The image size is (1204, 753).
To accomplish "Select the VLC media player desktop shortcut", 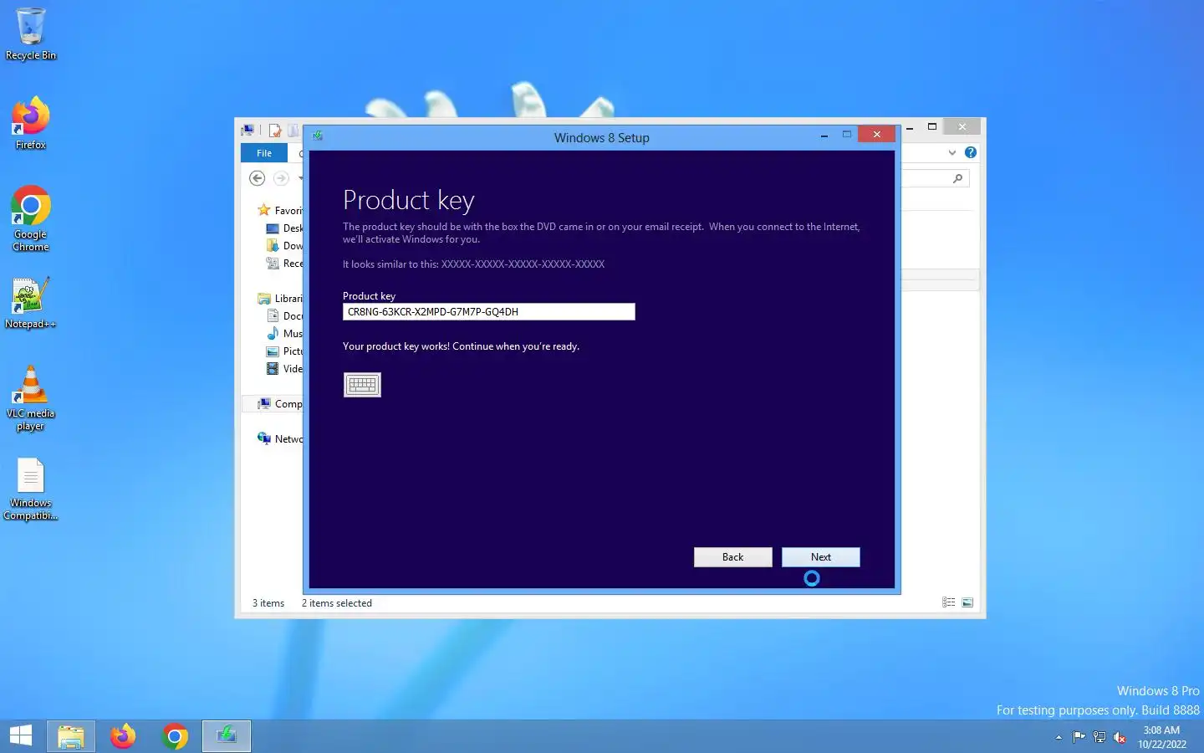I will [31, 398].
